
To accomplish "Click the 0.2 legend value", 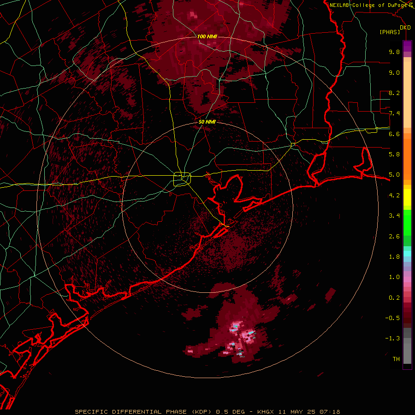I will (394, 298).
